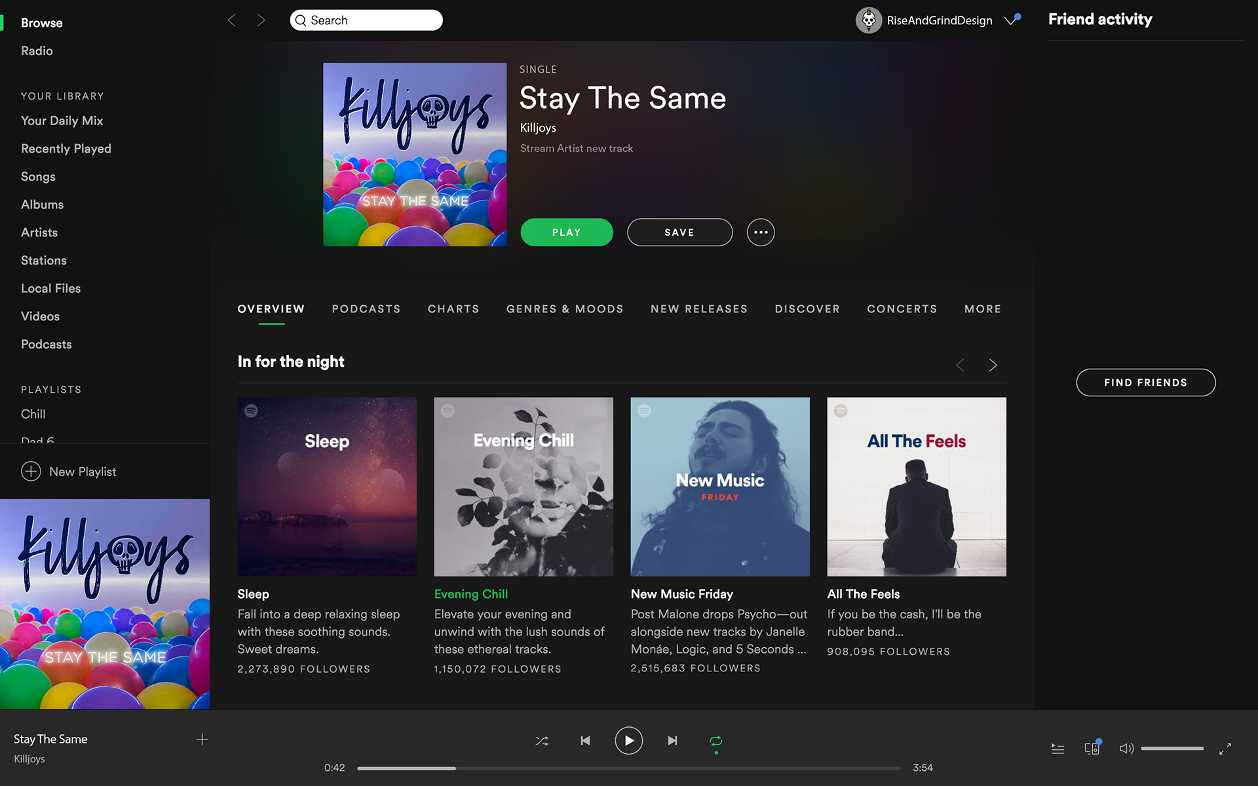
Task: Open the NEW RELEASES tab
Action: point(699,309)
